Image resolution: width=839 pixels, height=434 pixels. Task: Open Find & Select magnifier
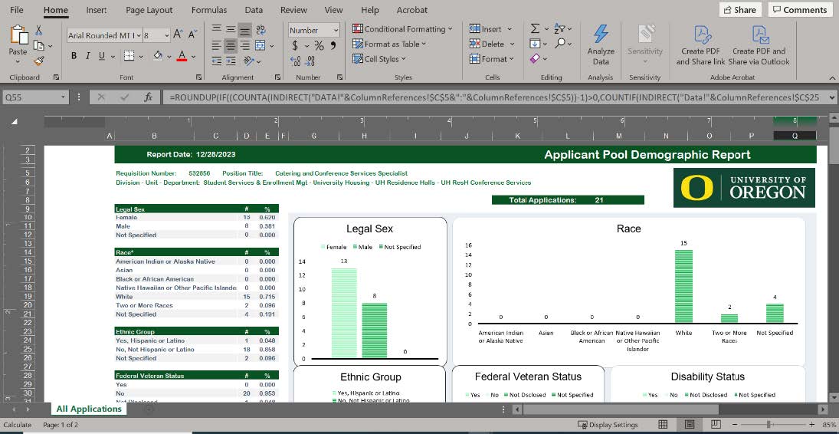560,44
